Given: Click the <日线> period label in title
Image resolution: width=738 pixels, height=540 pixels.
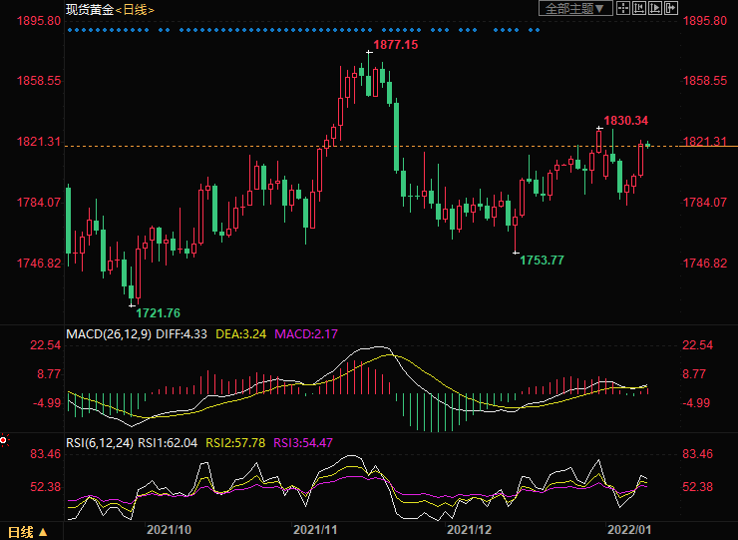Looking at the screenshot, I should [x=135, y=9].
